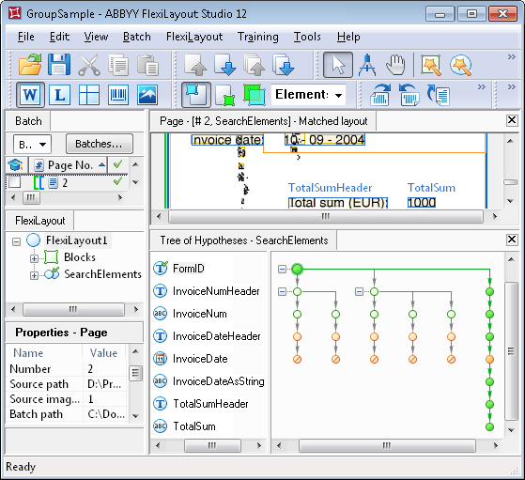The width and height of the screenshot is (525, 480).
Task: Click the magnifier wand icon
Action: pos(461,65)
